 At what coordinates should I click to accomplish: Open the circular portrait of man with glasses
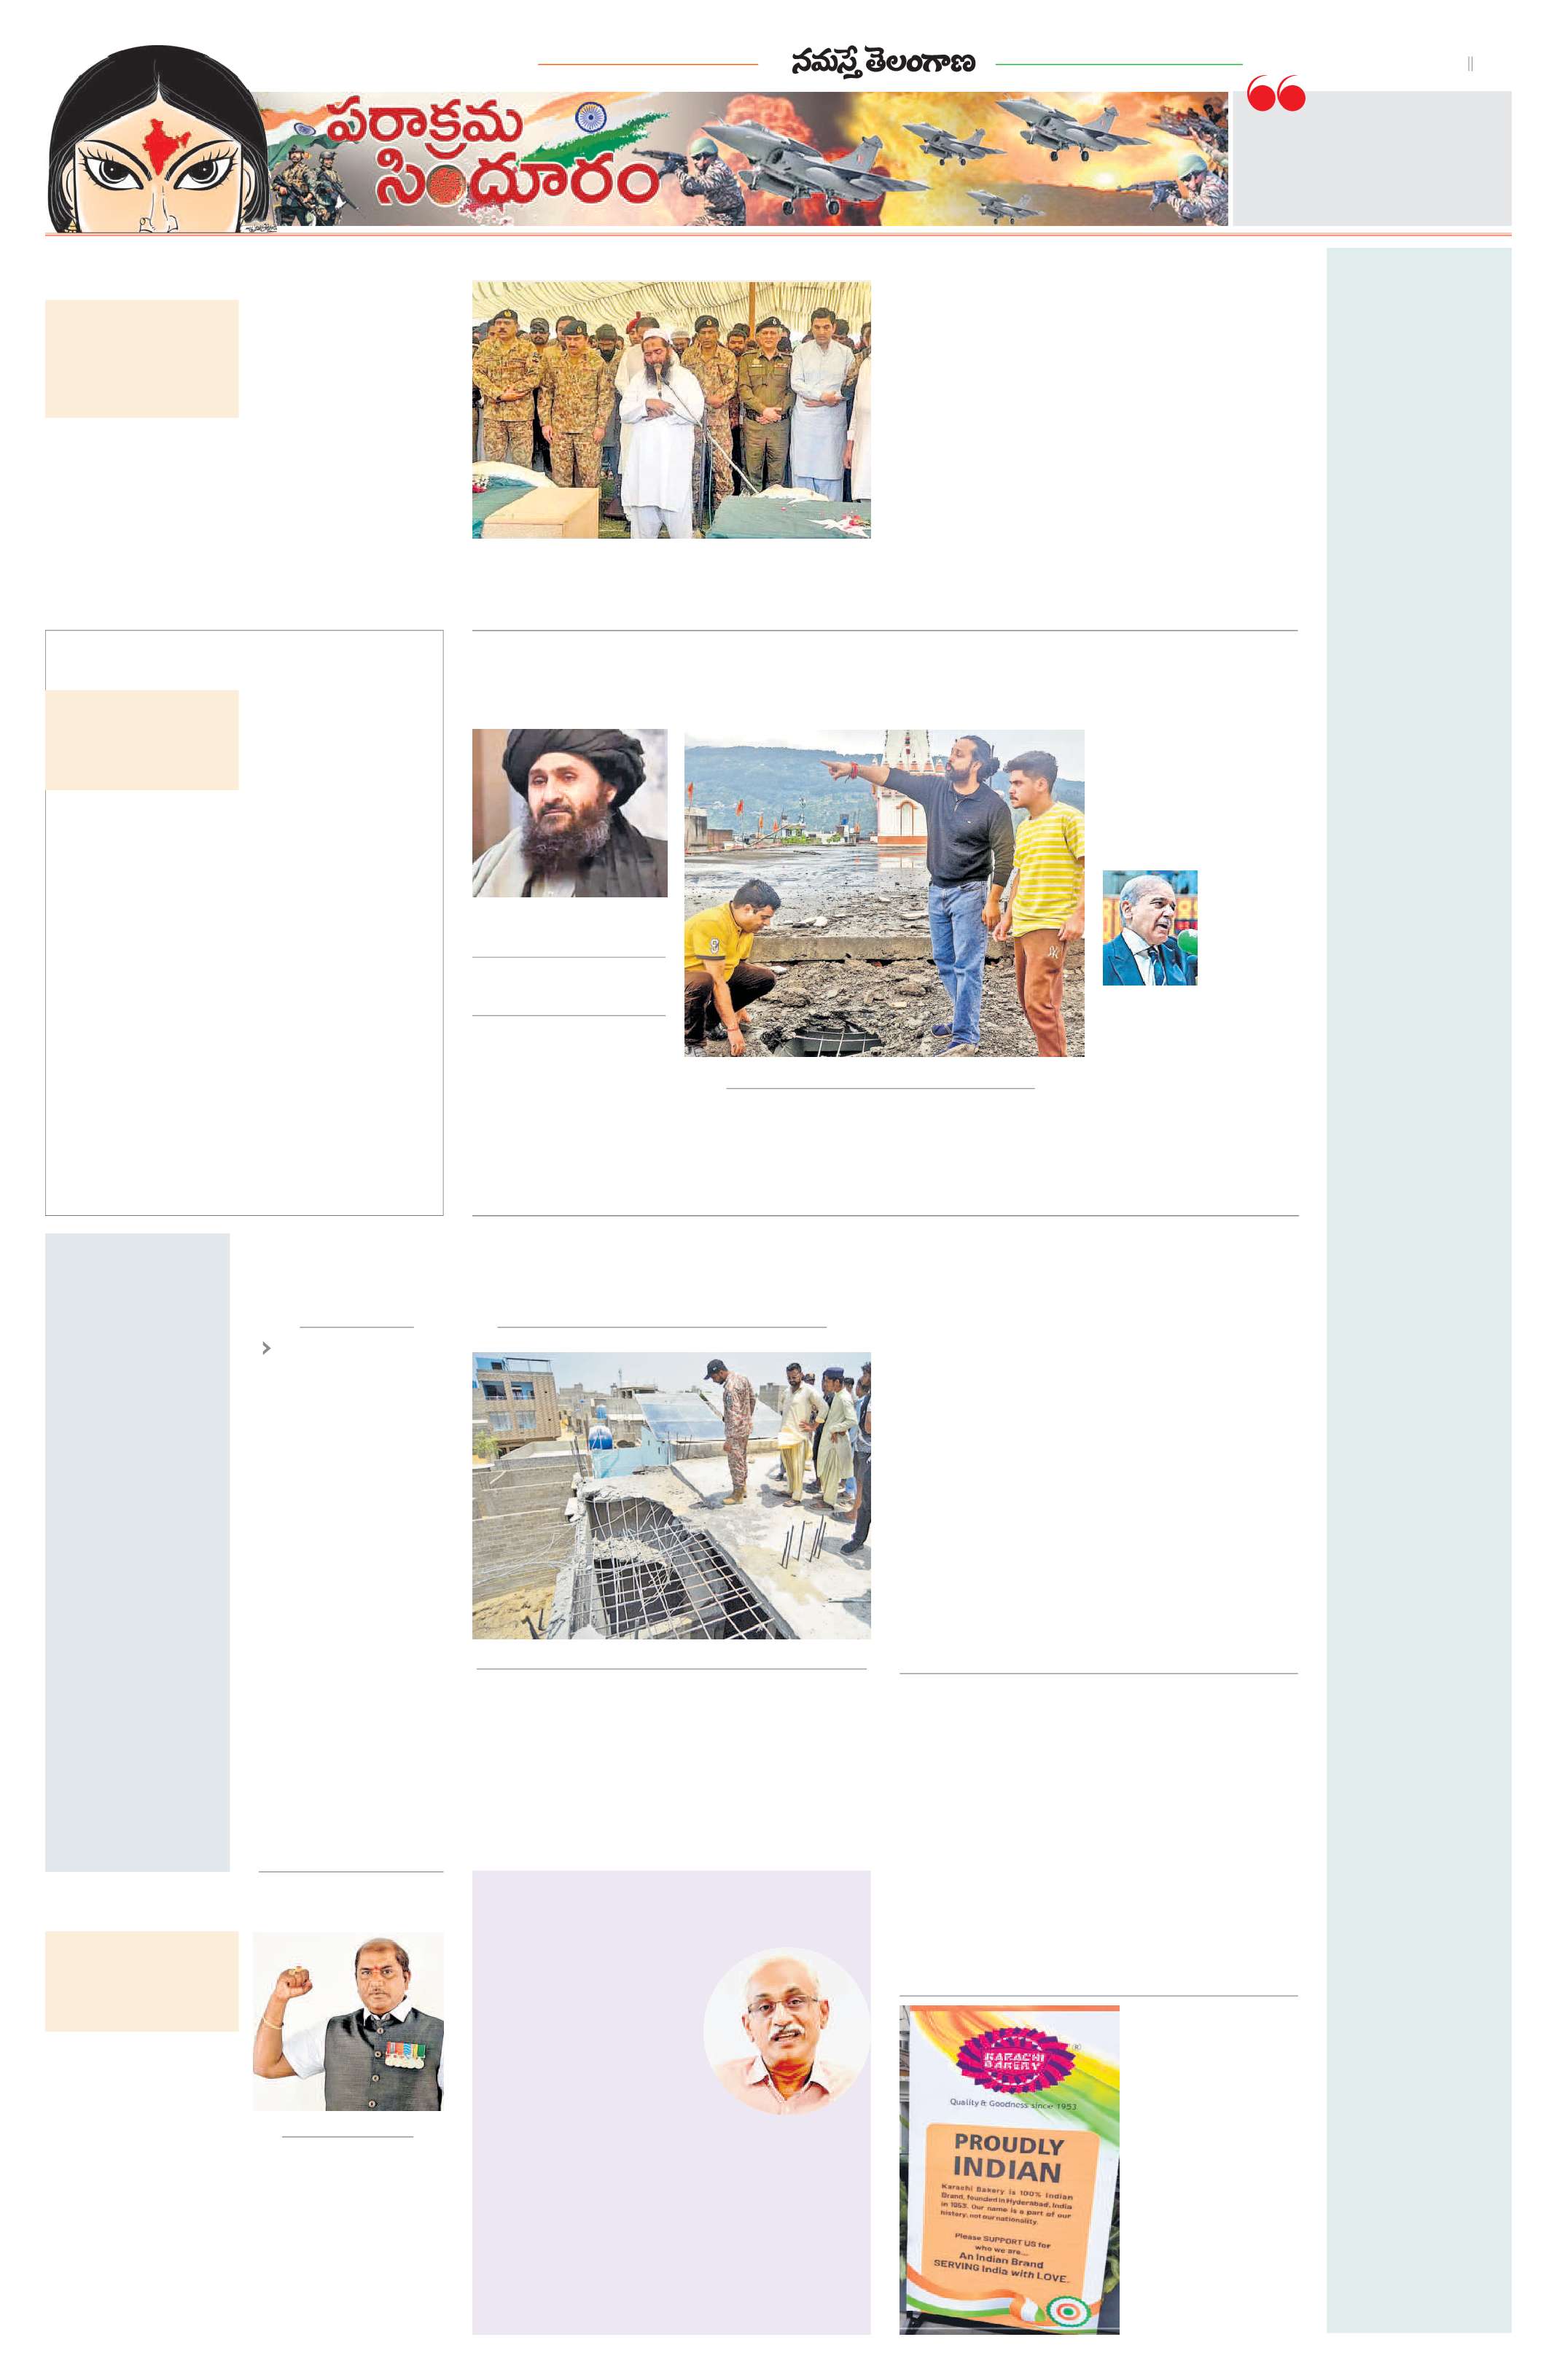click(787, 2031)
